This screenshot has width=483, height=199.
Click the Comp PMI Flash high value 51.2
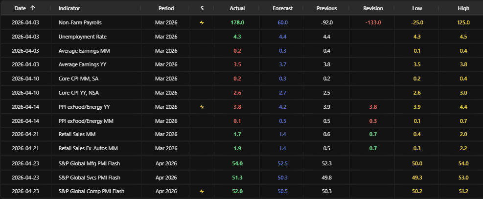463,191
